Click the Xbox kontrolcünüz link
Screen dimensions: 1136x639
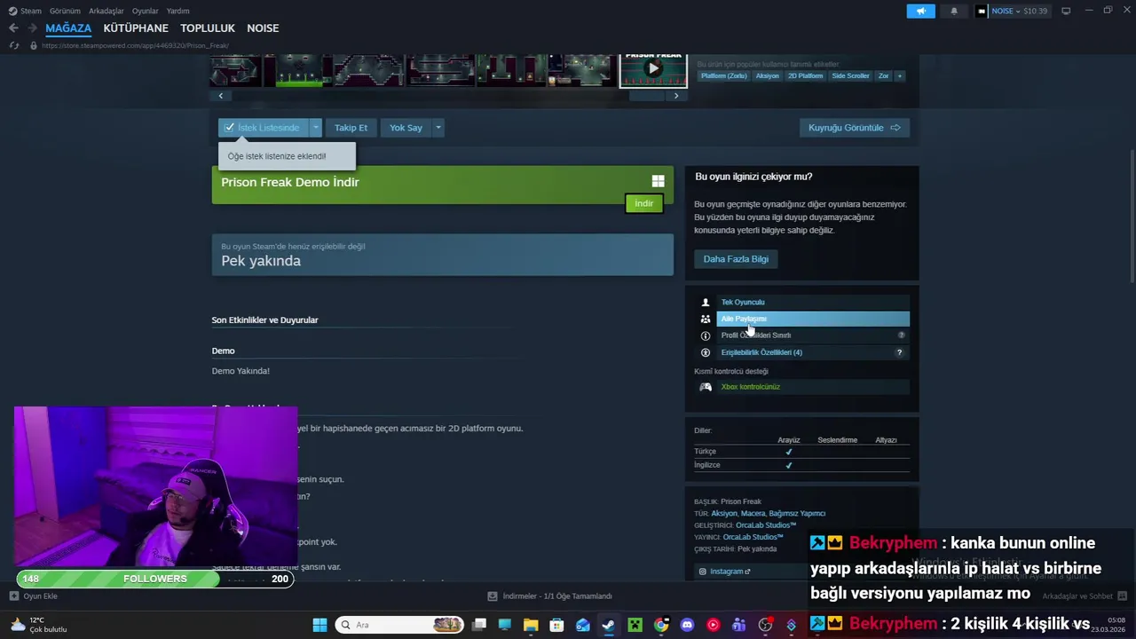tap(750, 387)
